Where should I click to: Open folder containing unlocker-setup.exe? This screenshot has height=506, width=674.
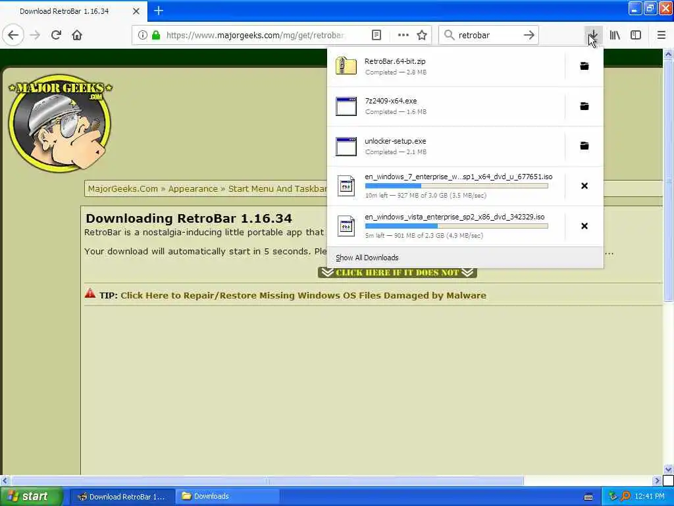tap(584, 146)
